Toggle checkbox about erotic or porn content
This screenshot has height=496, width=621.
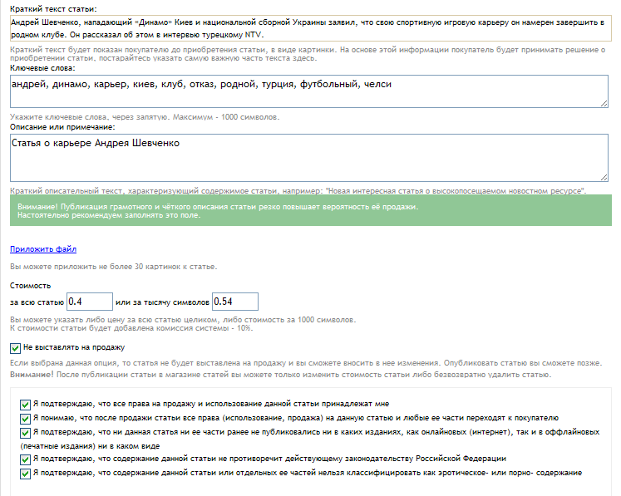point(25,474)
